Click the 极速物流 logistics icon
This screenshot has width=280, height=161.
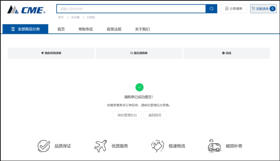point(158,146)
